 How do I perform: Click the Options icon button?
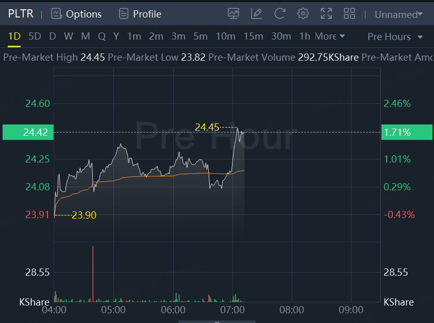click(x=57, y=14)
